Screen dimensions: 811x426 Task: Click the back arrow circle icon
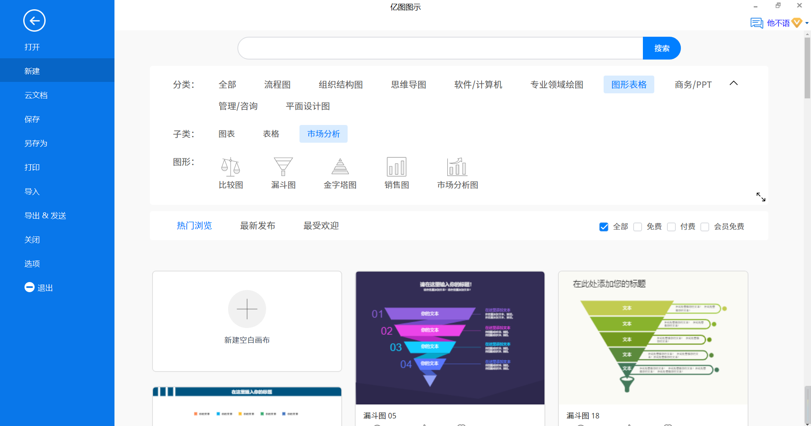[x=34, y=21]
